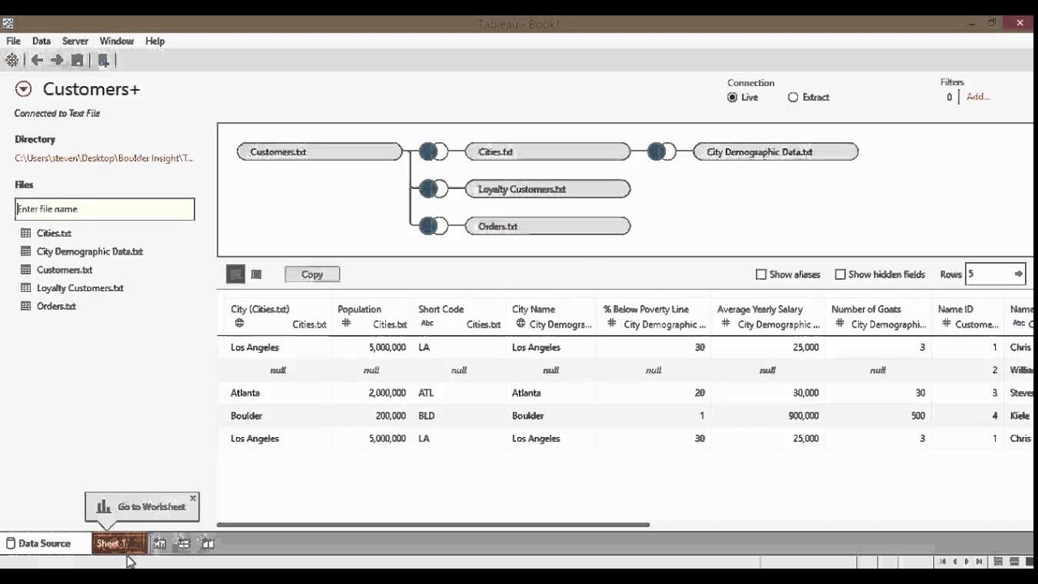Click the number type icon under % Below Poverty Line

614,324
